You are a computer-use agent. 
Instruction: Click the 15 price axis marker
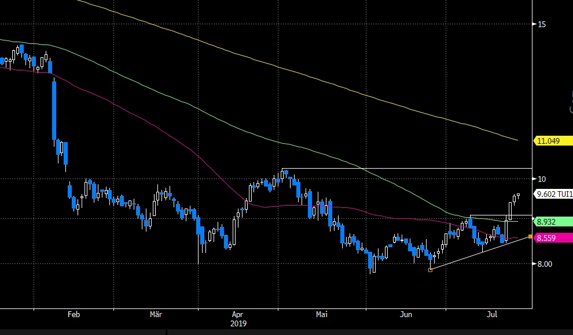click(542, 24)
